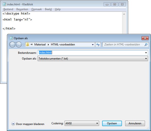The width and height of the screenshot is (151, 131).
Task: Click the folder icon in address bar
Action: click(x=28, y=44)
